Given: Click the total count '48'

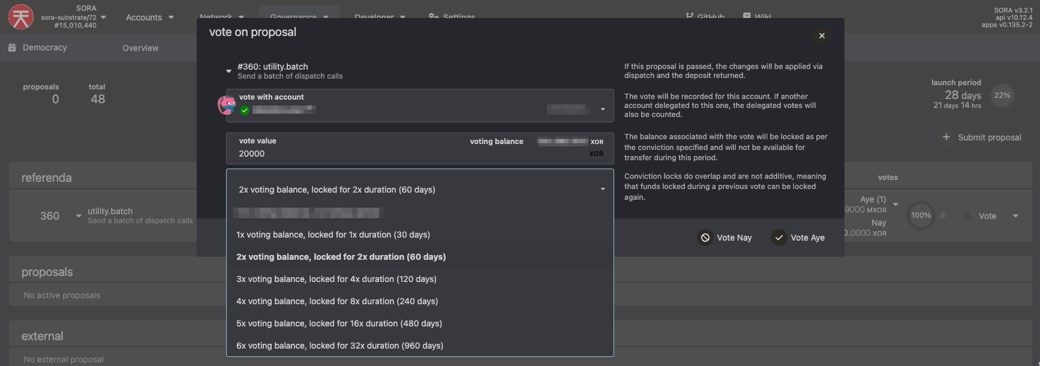Looking at the screenshot, I should (98, 99).
